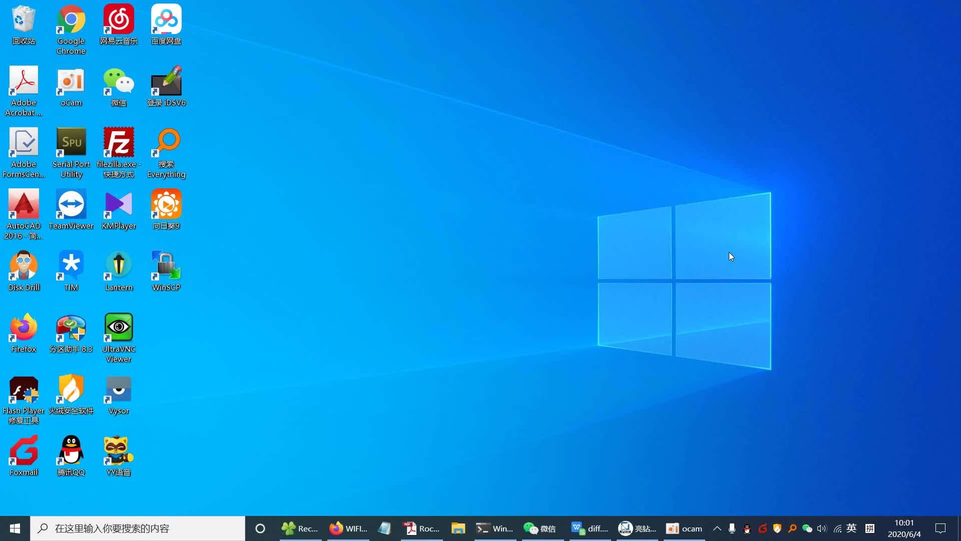Screen dimensions: 961x541
Task: Toggle the 英 input language indicator
Action: click(851, 528)
